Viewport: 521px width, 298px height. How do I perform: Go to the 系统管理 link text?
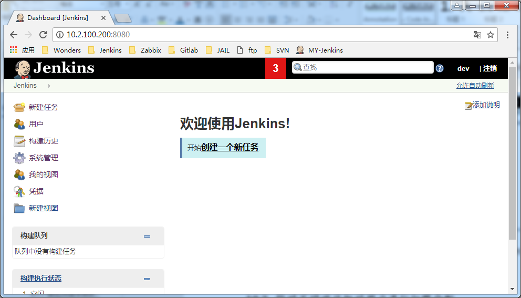coord(44,158)
